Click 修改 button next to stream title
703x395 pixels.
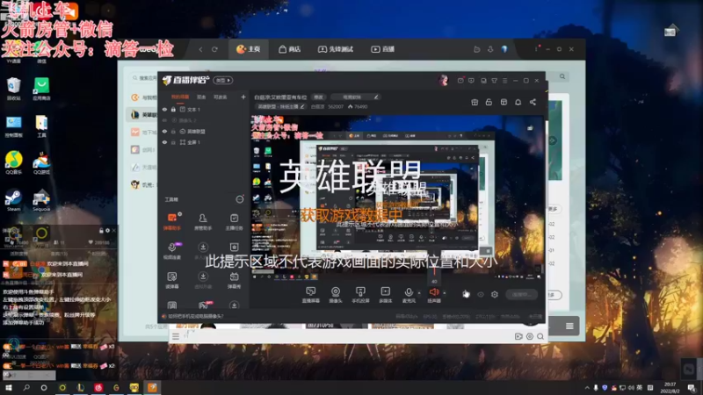[x=318, y=97]
